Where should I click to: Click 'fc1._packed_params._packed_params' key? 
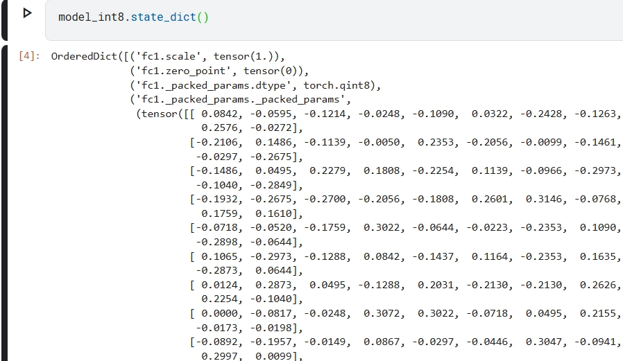tap(241, 99)
